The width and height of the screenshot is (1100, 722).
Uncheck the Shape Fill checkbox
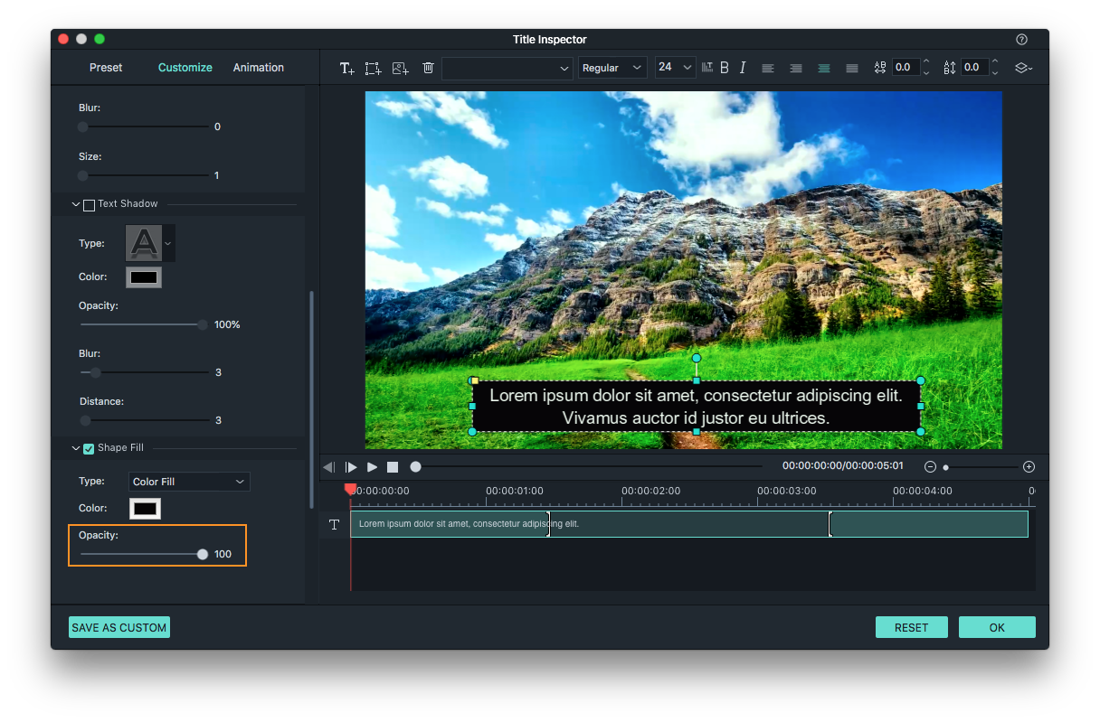(89, 448)
